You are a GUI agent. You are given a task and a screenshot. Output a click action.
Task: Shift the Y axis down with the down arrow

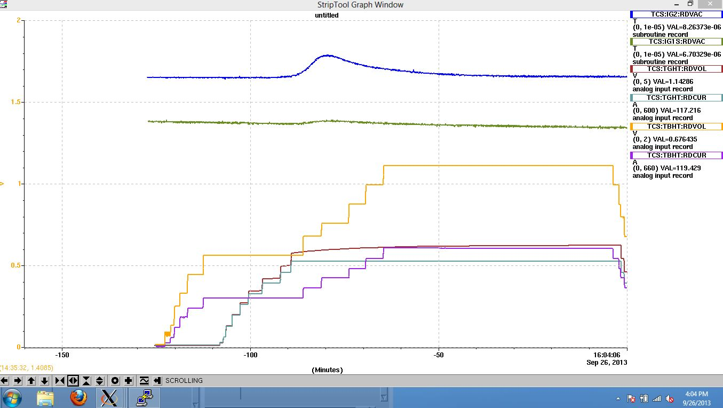[45, 381]
